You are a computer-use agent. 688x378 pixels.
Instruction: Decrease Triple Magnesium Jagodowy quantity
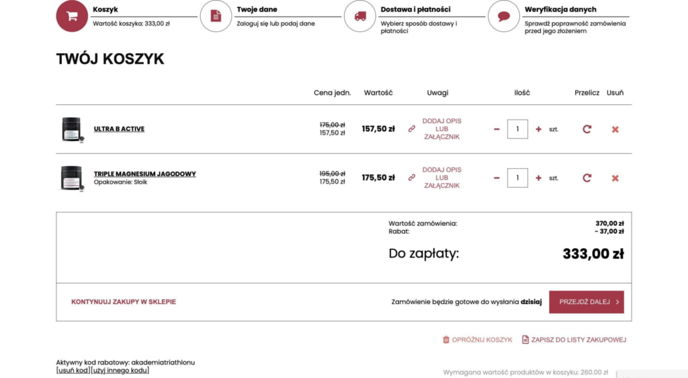click(497, 178)
